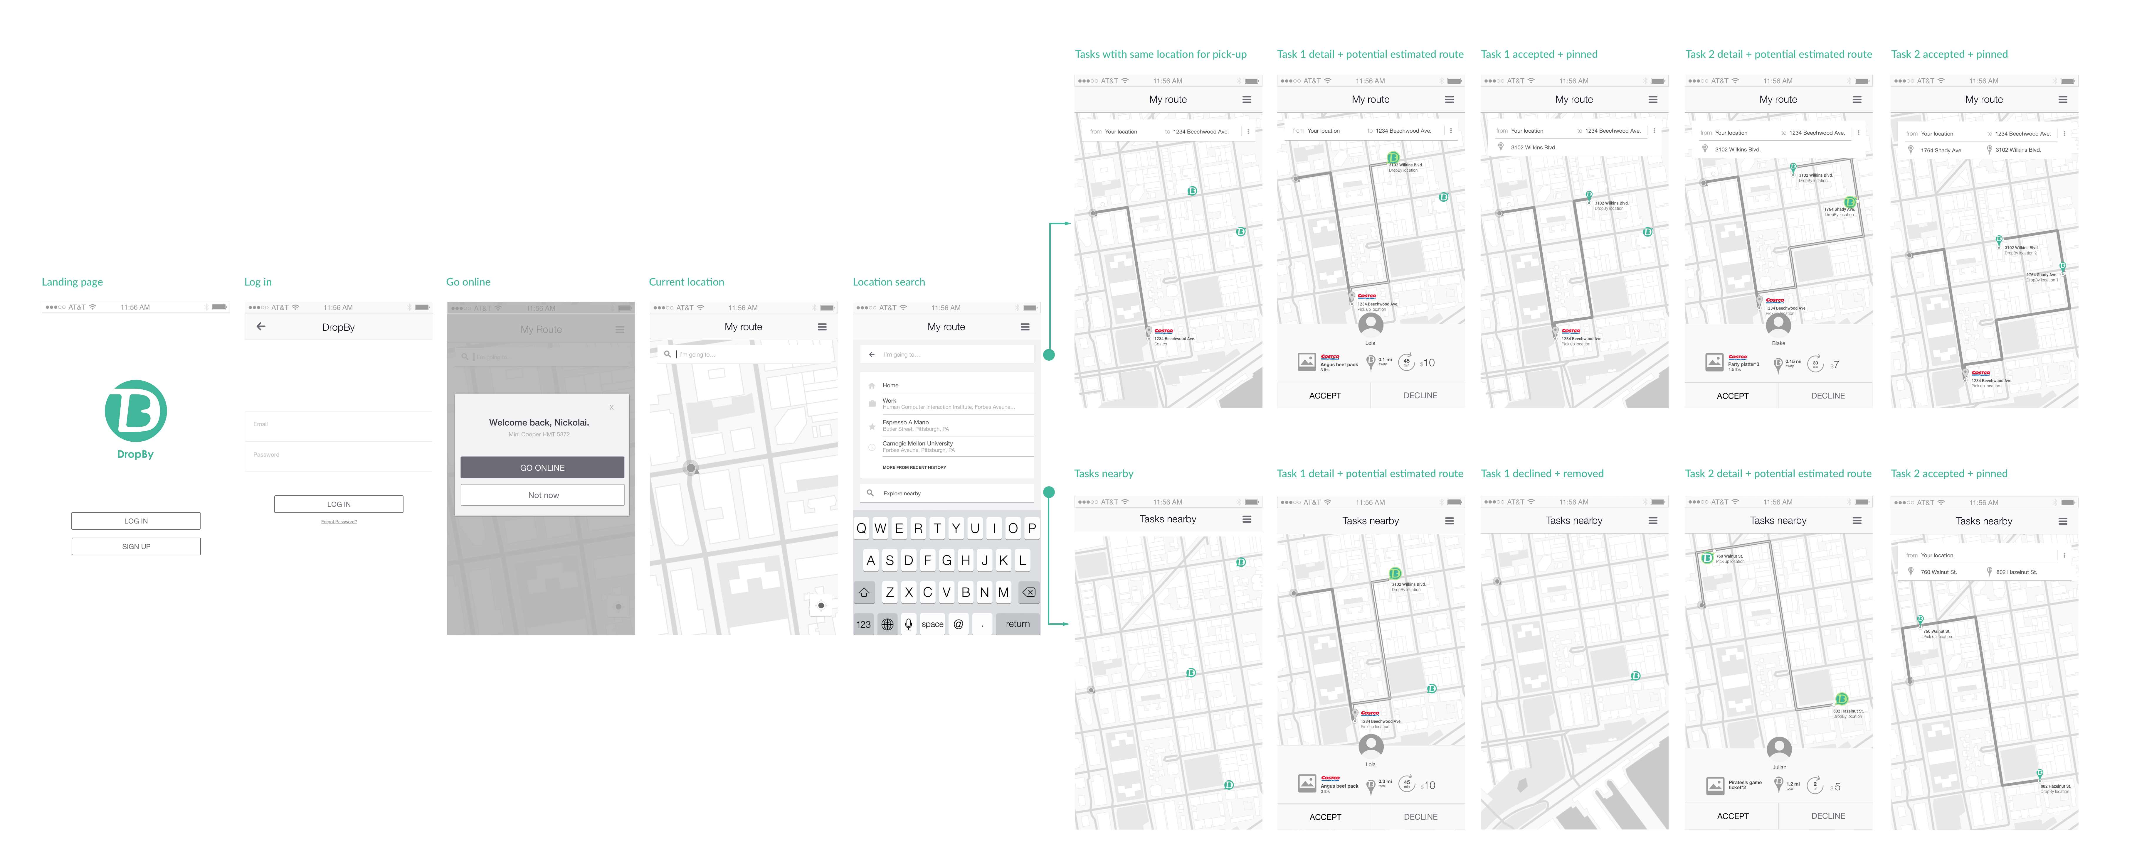Decline Lola's task on the Tasks nearby screen
Viewport: 2137px width, 866px height.
1420,817
